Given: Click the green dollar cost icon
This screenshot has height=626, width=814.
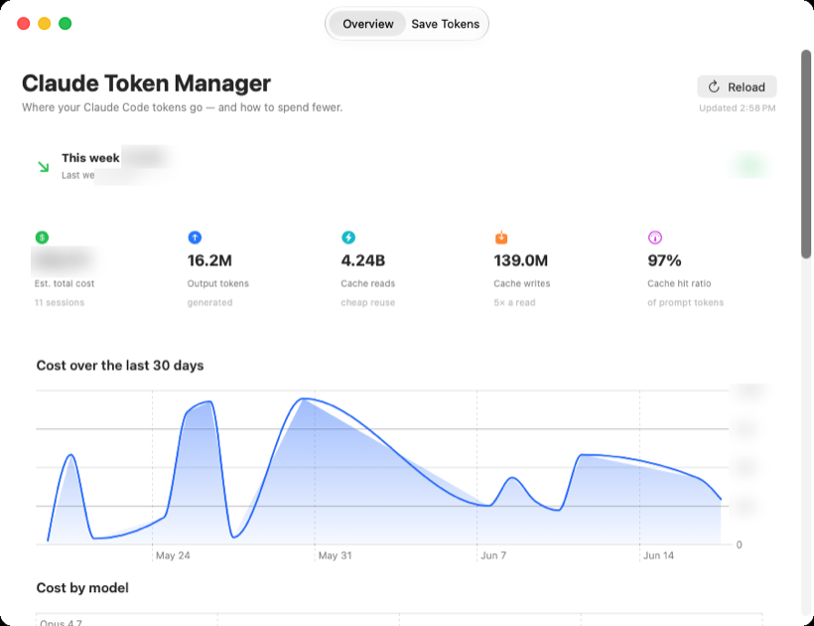Looking at the screenshot, I should (x=42, y=237).
